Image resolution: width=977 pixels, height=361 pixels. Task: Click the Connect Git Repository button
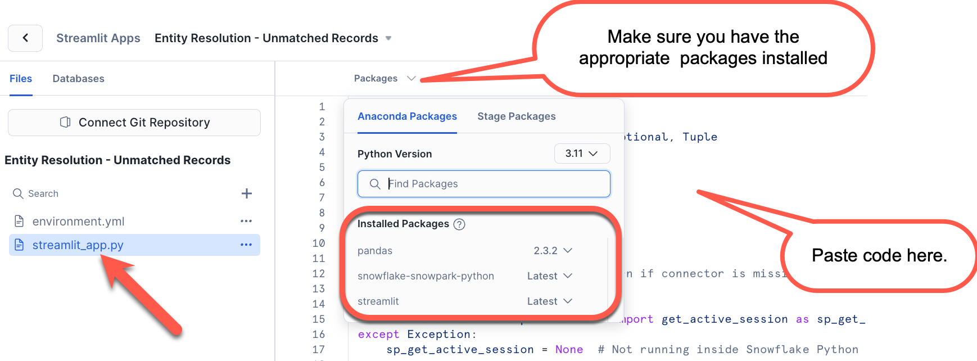134,123
